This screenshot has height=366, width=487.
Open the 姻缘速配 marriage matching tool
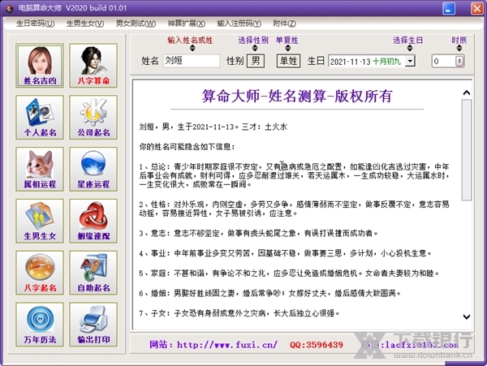click(93, 221)
